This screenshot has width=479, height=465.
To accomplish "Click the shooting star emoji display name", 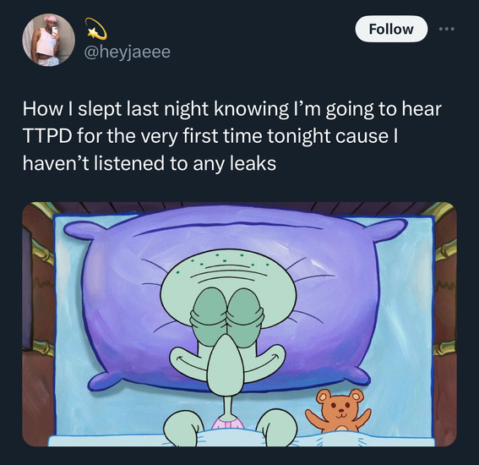I will click(x=95, y=29).
